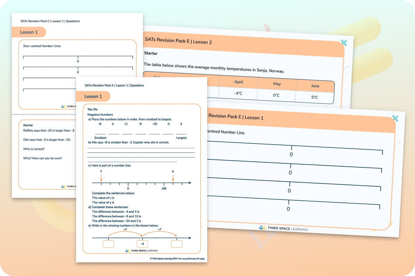
Task: Click 'c) Here is part of a number line:'
Action: 110,166
